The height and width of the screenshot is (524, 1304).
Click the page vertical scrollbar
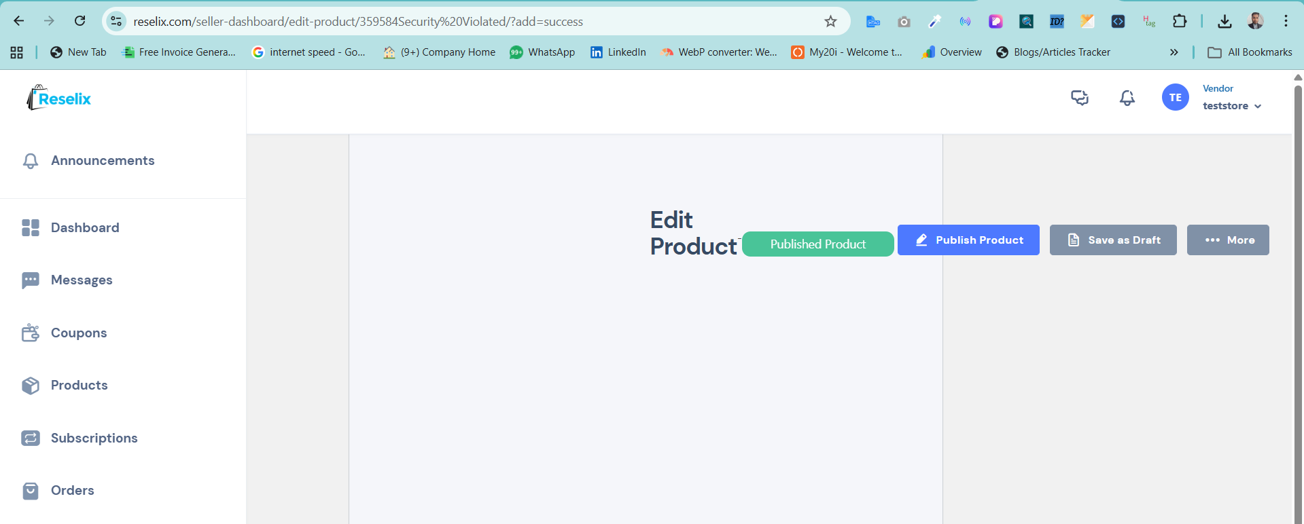pyautogui.click(x=1297, y=272)
